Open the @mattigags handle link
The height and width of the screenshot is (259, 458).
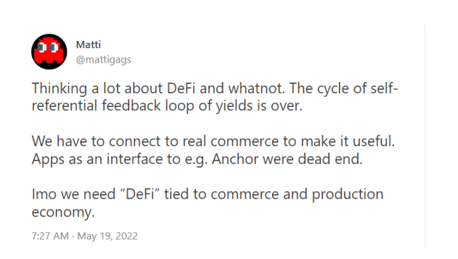(x=103, y=59)
